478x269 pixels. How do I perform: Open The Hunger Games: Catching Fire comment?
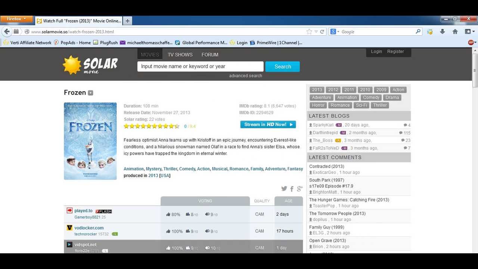[349, 200]
